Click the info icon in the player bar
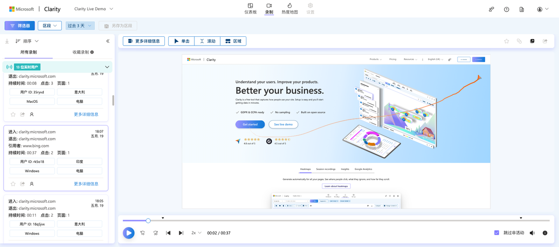 545,233
